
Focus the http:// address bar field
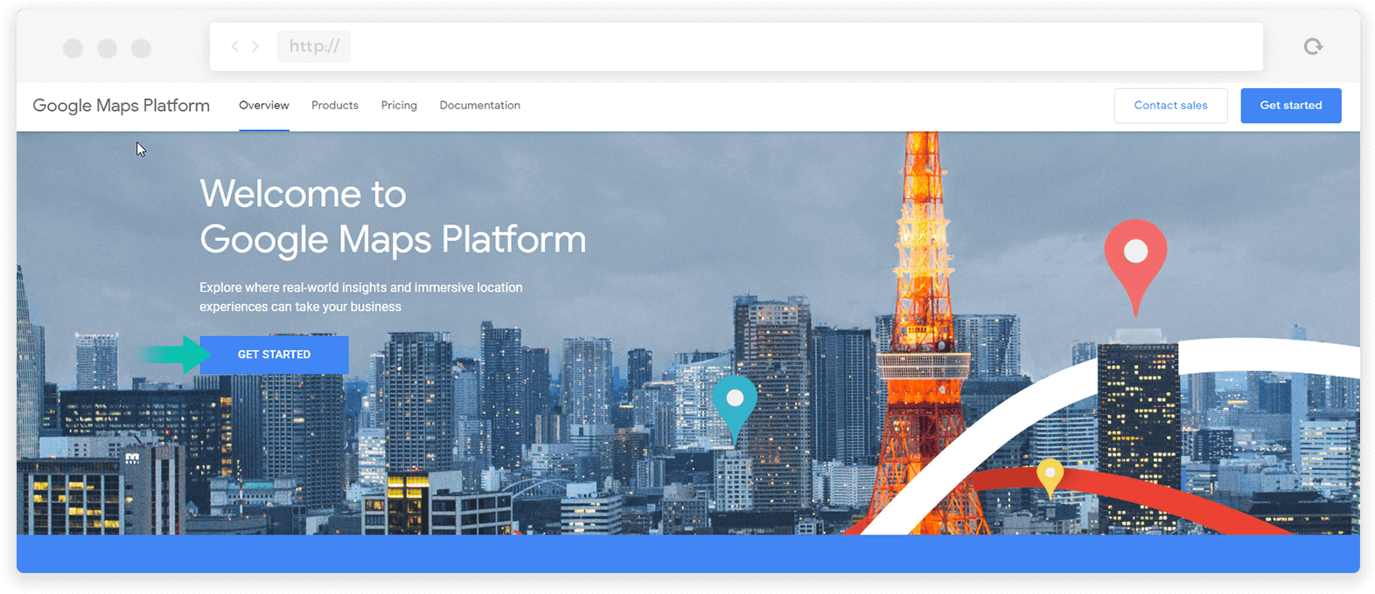coord(314,46)
